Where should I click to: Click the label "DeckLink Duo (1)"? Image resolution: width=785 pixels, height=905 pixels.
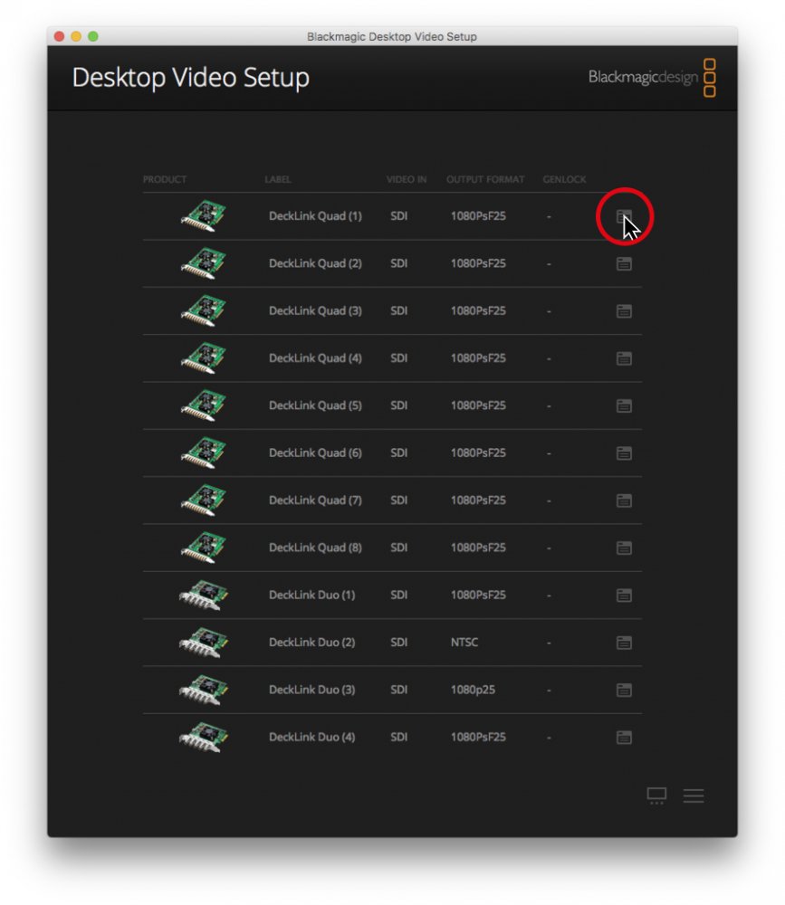[x=312, y=595]
